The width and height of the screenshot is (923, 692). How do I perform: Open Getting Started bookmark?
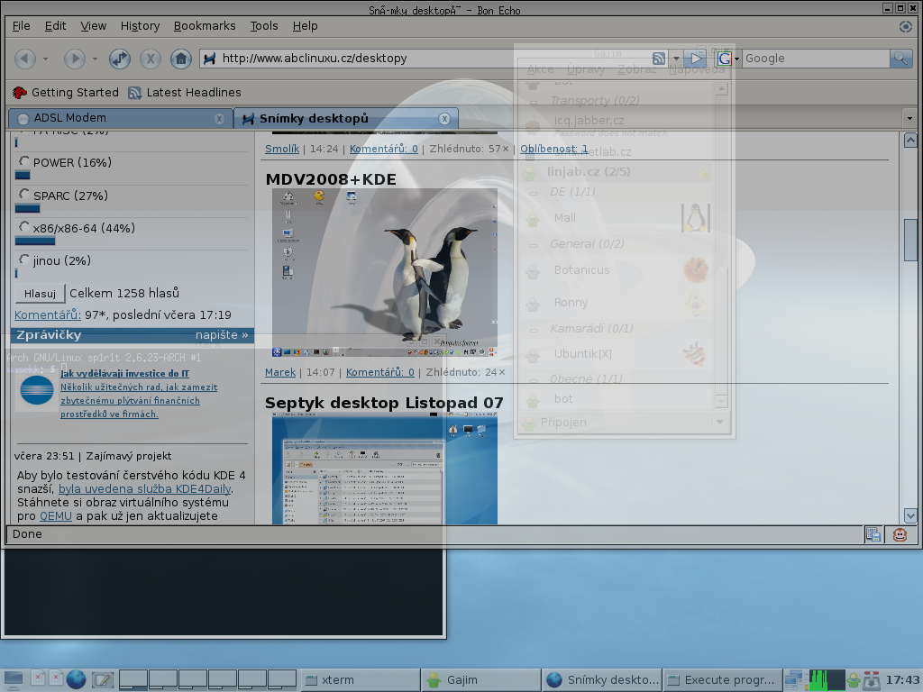pyautogui.click(x=65, y=93)
